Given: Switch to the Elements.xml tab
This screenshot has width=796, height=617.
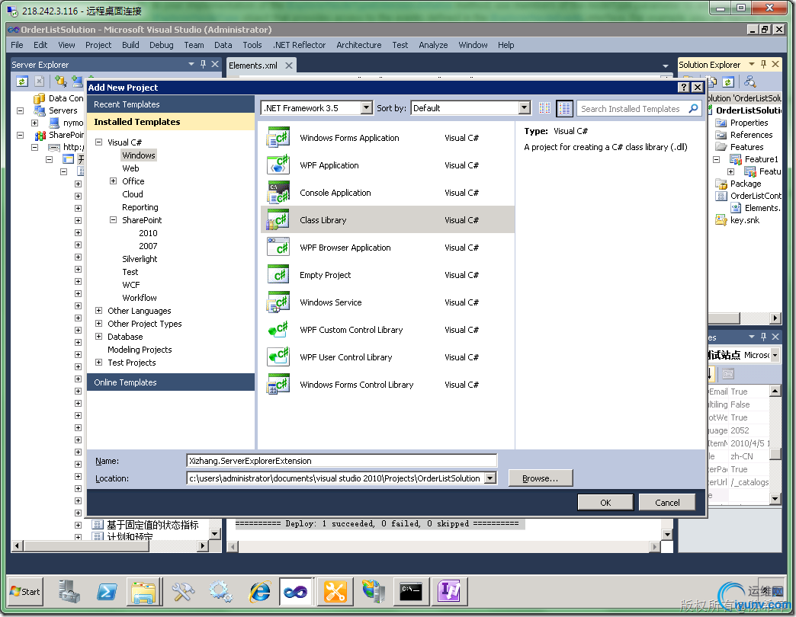Looking at the screenshot, I should pos(253,66).
